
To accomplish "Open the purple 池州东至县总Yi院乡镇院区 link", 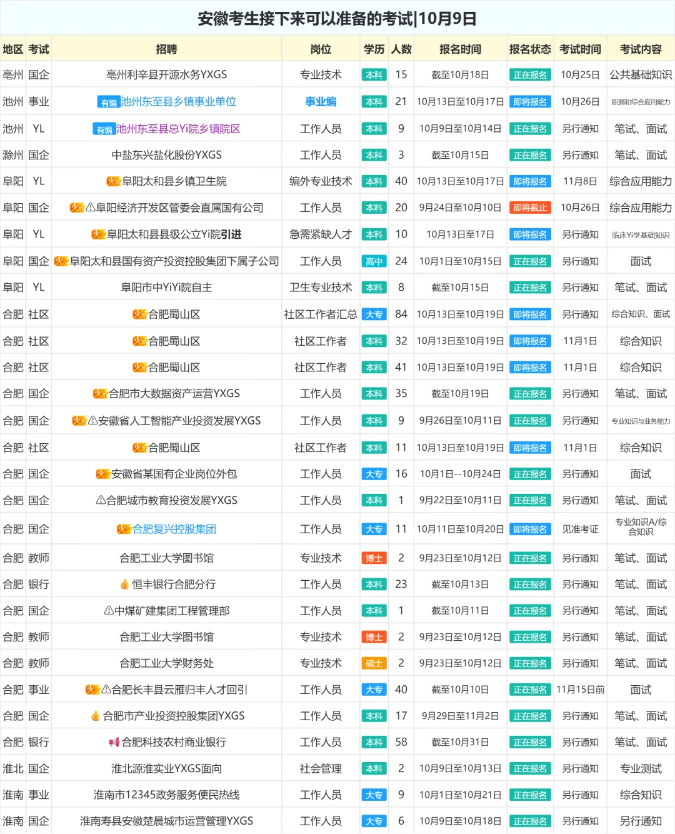I will tap(180, 129).
